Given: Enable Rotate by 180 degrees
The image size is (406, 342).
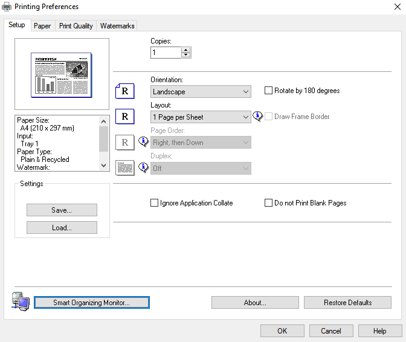Looking at the screenshot, I should pyautogui.click(x=269, y=91).
